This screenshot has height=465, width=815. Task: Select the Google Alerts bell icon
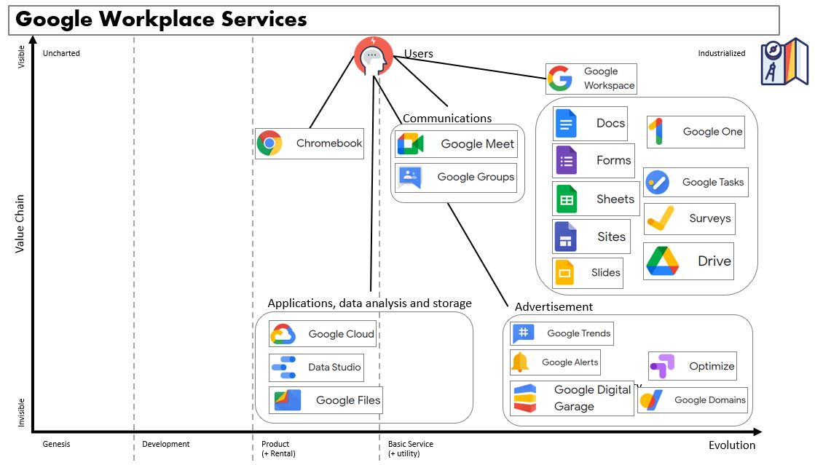pos(520,362)
